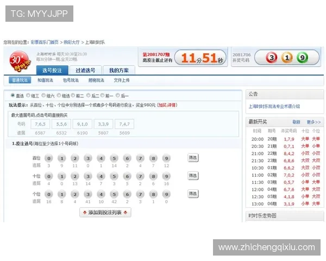Pick ball 2 in 十位 row
Image resolution: width=326 pixels, height=261 pixels.
point(75,176)
